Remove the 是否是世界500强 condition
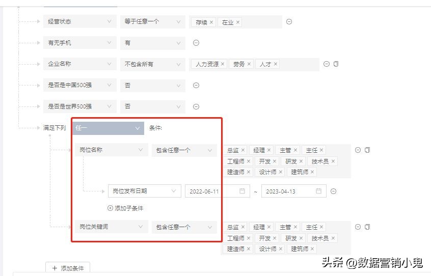The width and height of the screenshot is (431, 276). [x=196, y=106]
